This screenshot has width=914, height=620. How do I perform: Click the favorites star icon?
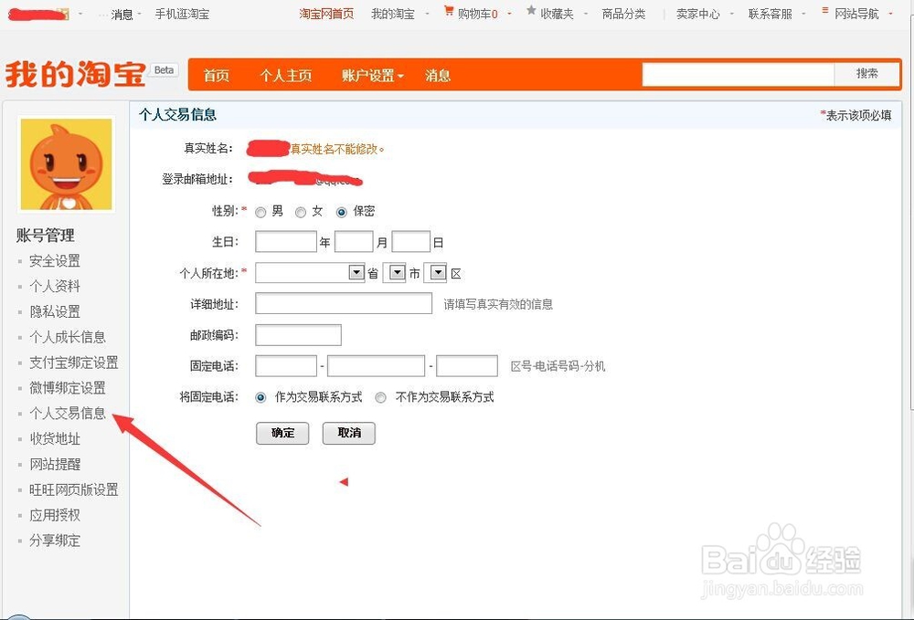pos(531,10)
